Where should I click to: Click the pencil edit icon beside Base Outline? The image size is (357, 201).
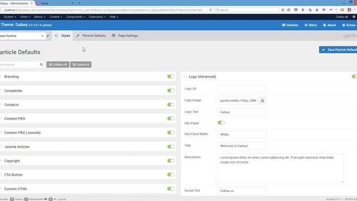(48, 36)
